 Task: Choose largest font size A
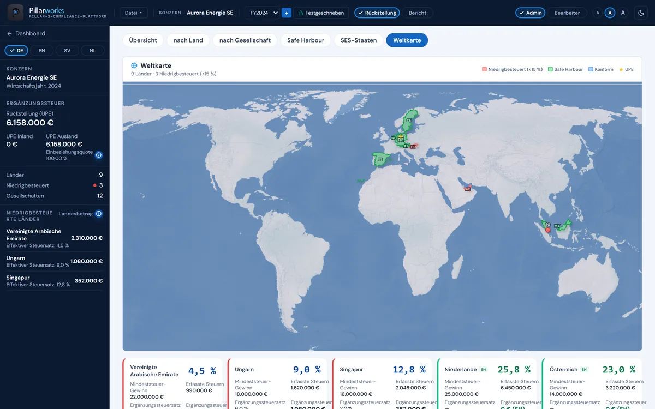(623, 13)
